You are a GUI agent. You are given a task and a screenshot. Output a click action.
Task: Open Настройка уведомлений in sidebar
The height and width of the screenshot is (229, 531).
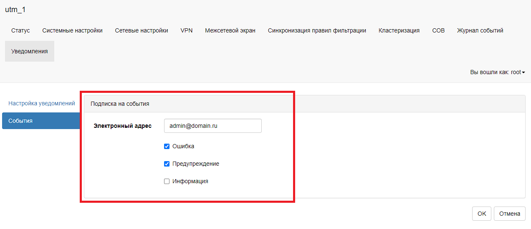pyautogui.click(x=42, y=103)
